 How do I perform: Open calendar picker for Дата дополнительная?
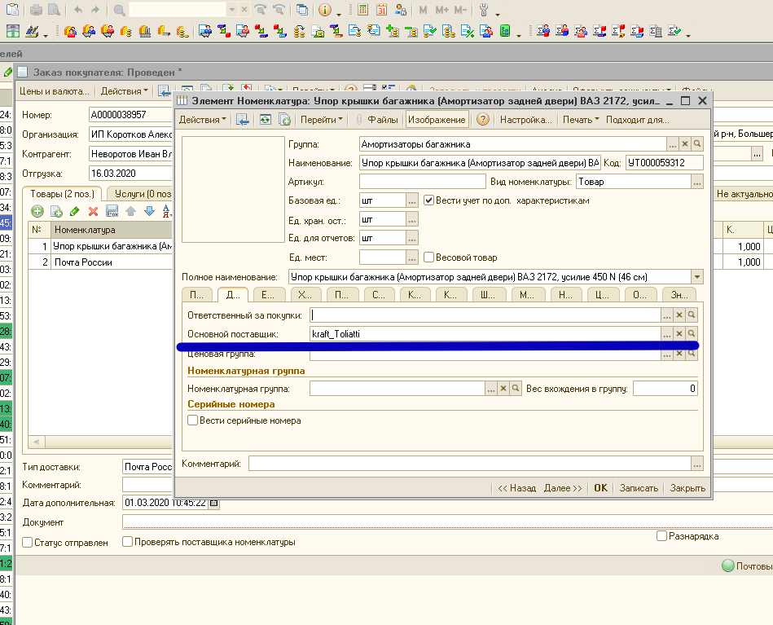coord(214,503)
